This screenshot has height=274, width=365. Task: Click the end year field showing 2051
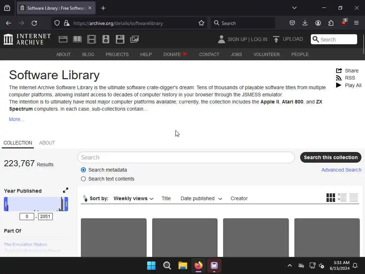point(45,217)
